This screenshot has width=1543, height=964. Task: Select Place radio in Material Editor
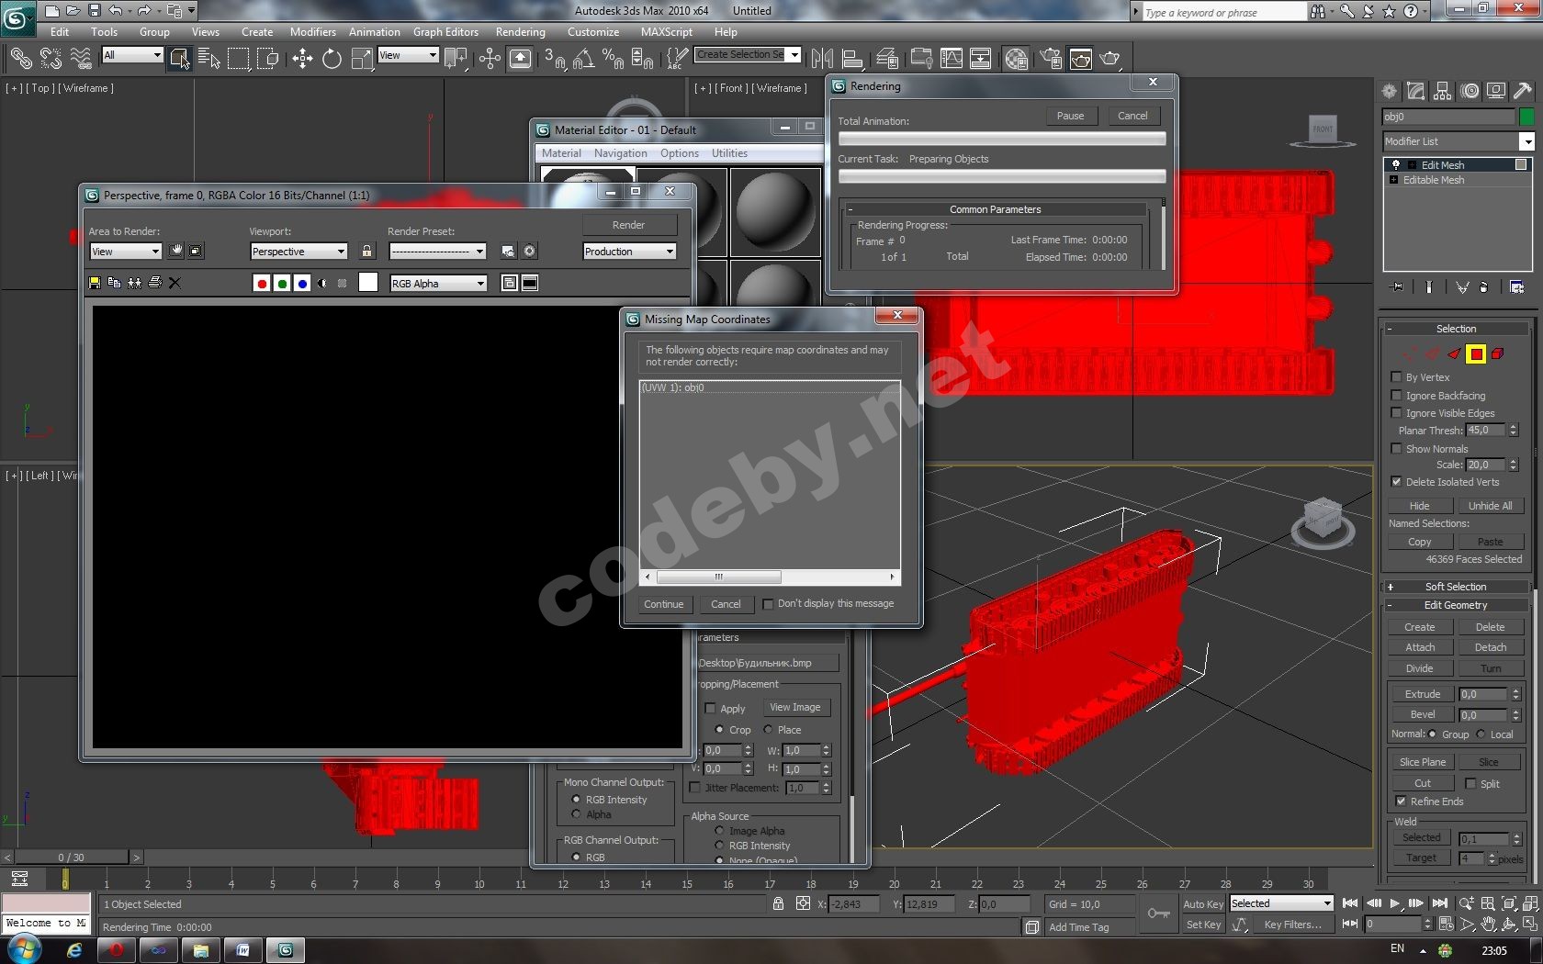click(768, 729)
